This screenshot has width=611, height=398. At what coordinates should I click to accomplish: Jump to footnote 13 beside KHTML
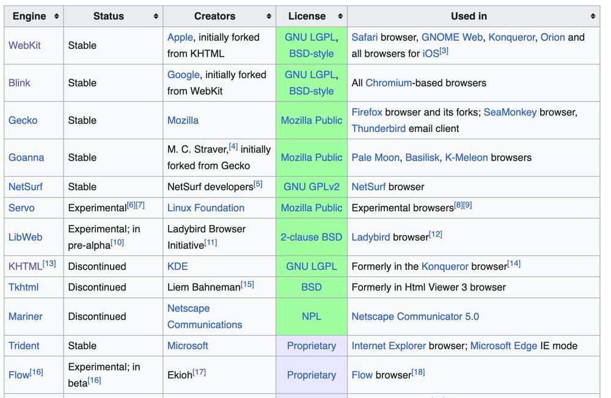click(49, 263)
